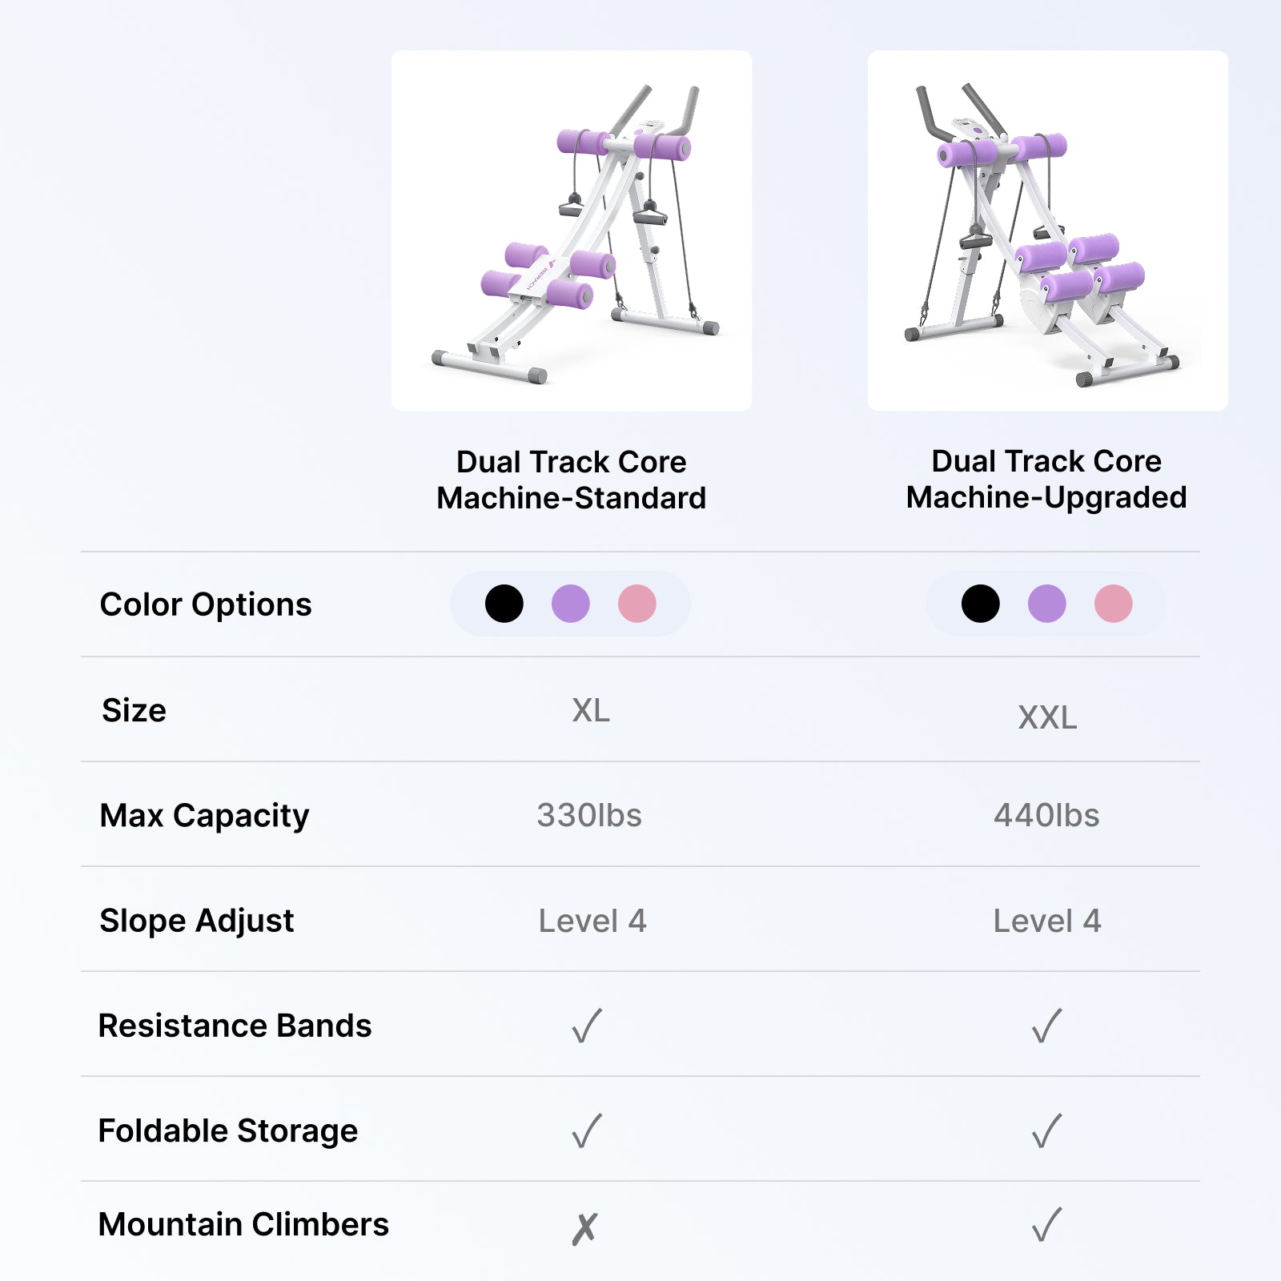Click the 330lbs max capacity value
Image resolution: width=1281 pixels, height=1281 pixels.
pyautogui.click(x=589, y=815)
